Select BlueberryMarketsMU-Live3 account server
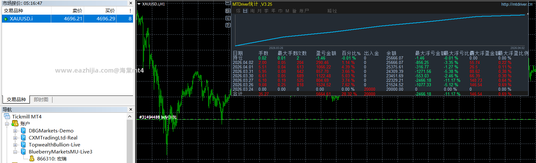 60,152
